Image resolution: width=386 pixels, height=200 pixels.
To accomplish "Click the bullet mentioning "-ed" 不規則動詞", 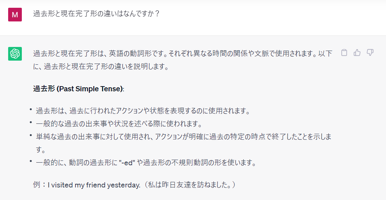I will coord(146,163).
